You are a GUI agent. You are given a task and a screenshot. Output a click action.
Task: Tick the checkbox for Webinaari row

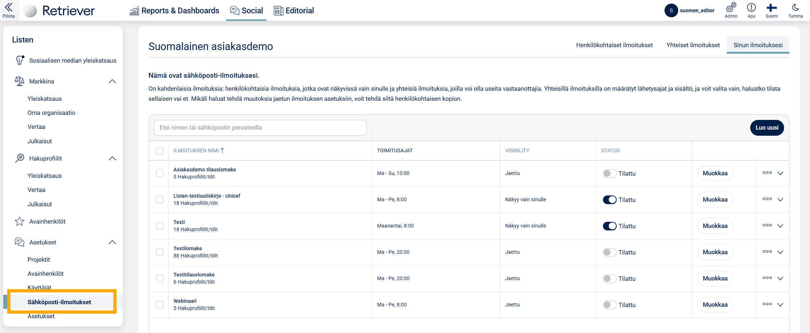click(159, 305)
